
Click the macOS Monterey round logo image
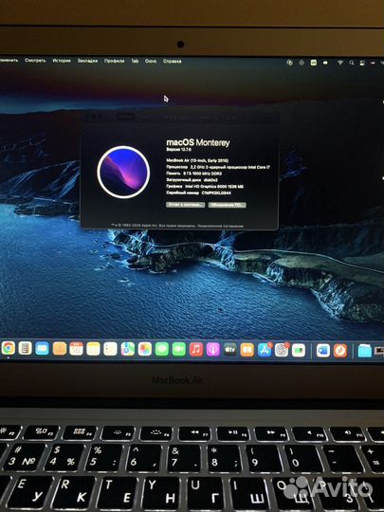tap(123, 172)
